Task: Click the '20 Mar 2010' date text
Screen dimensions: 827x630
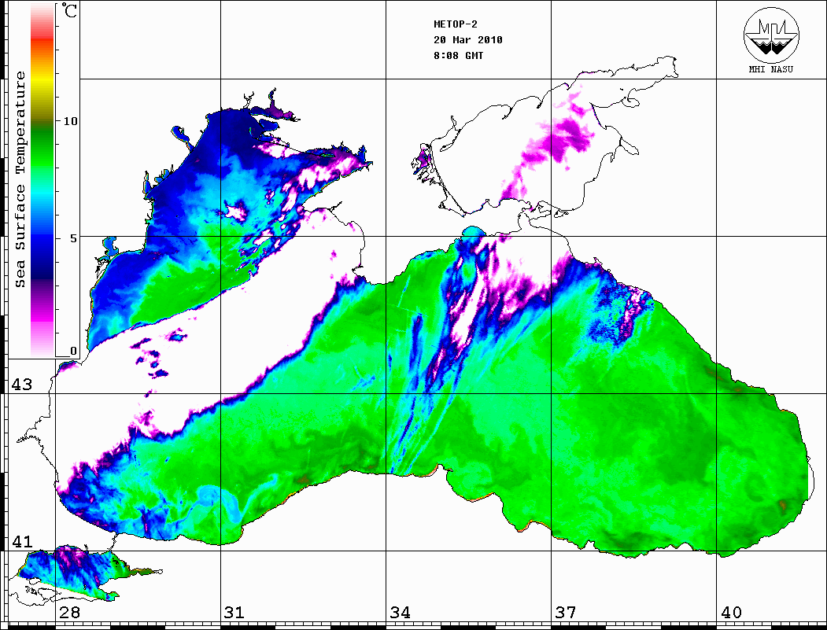Action: tap(468, 39)
